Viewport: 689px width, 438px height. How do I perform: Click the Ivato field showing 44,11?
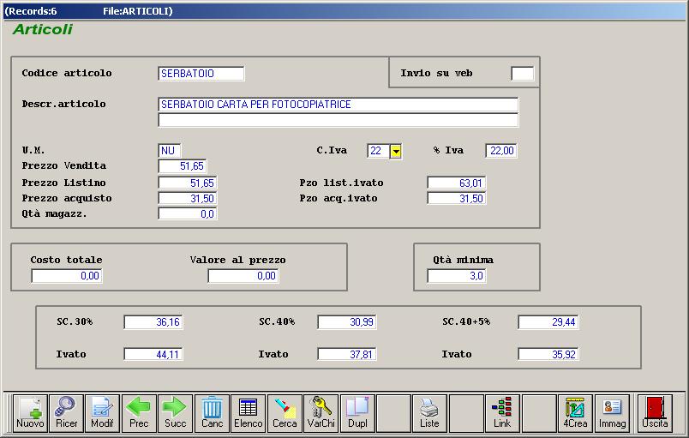[153, 354]
